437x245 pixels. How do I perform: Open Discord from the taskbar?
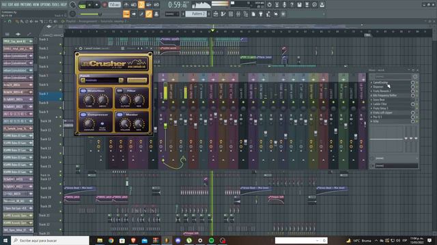click(178, 240)
